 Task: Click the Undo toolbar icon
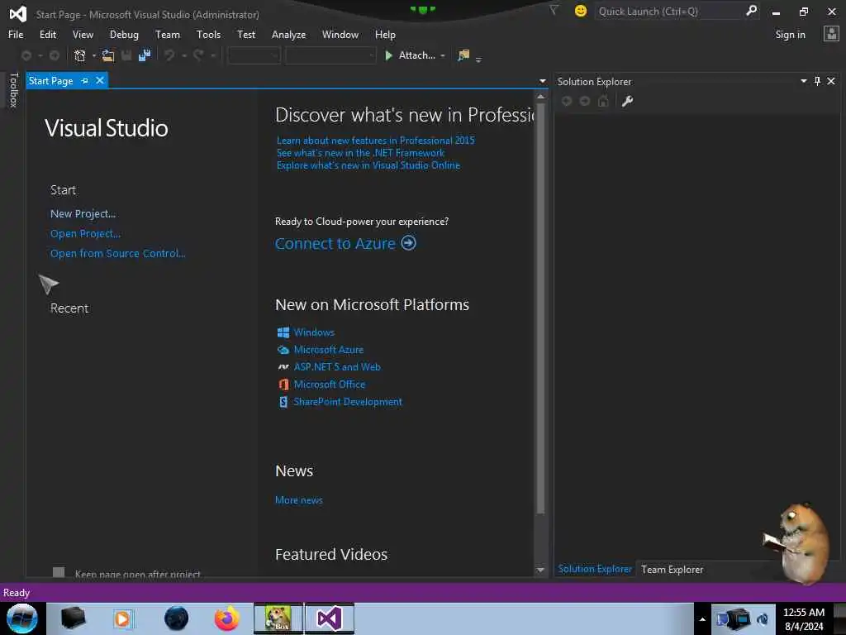coord(169,55)
